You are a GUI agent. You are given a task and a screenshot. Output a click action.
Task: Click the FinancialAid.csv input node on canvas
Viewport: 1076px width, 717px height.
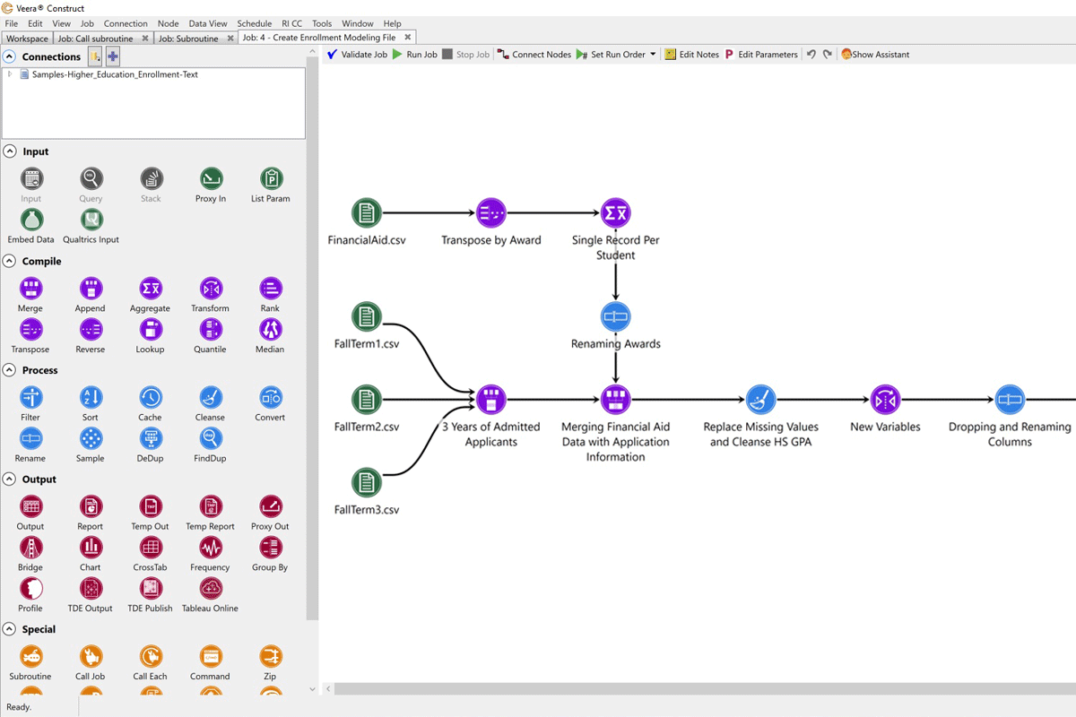[367, 213]
